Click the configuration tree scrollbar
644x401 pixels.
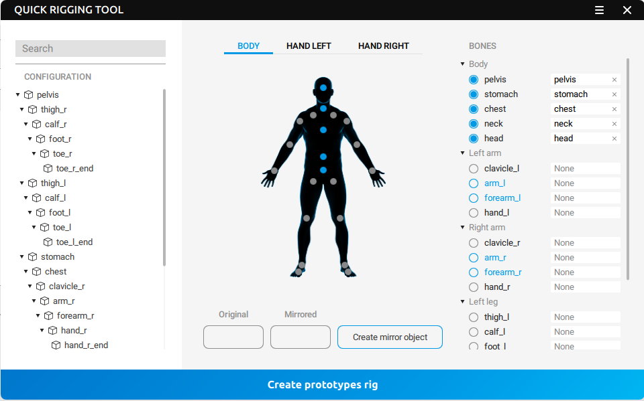tap(164, 177)
